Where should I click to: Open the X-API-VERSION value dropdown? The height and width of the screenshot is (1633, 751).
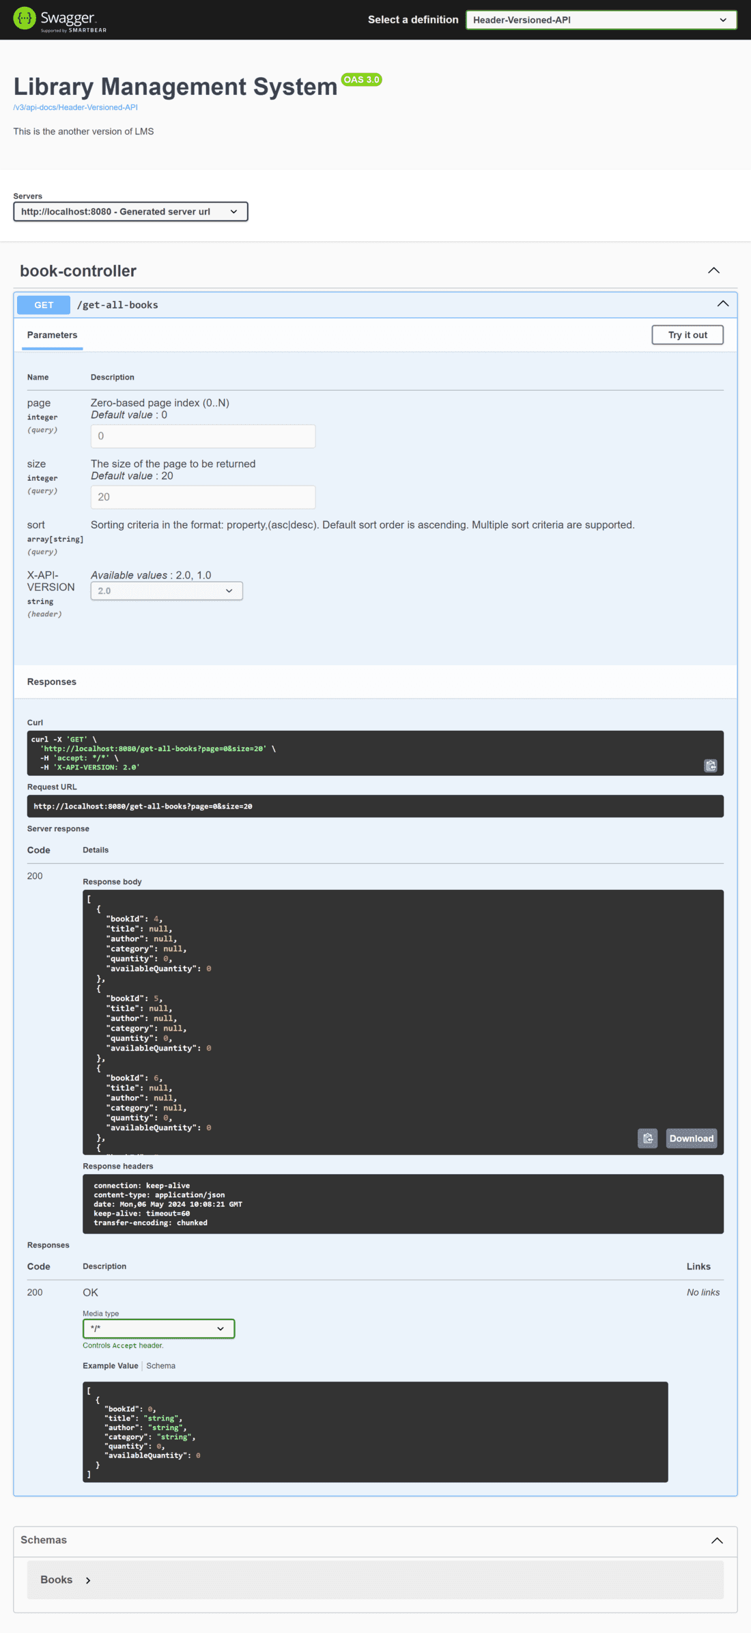[x=167, y=591]
